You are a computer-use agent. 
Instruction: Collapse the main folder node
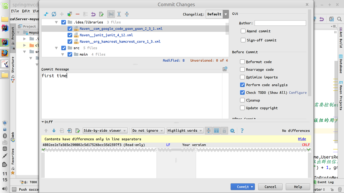pos(63,54)
